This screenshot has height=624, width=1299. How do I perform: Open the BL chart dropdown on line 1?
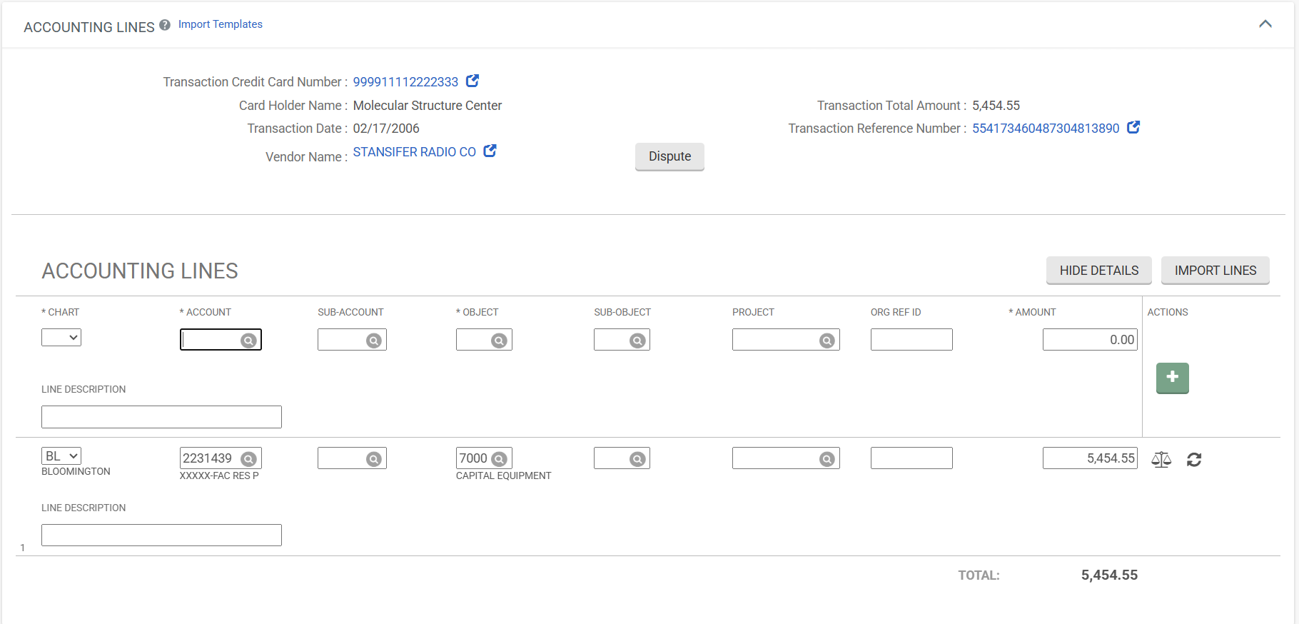(61, 456)
